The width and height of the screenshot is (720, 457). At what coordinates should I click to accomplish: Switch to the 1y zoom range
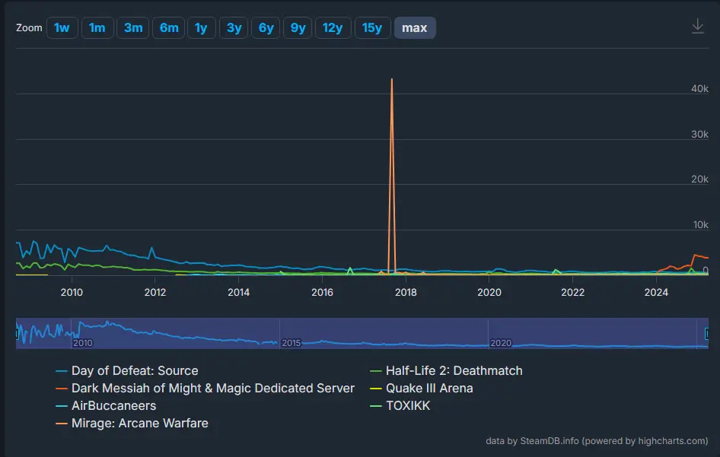201,27
